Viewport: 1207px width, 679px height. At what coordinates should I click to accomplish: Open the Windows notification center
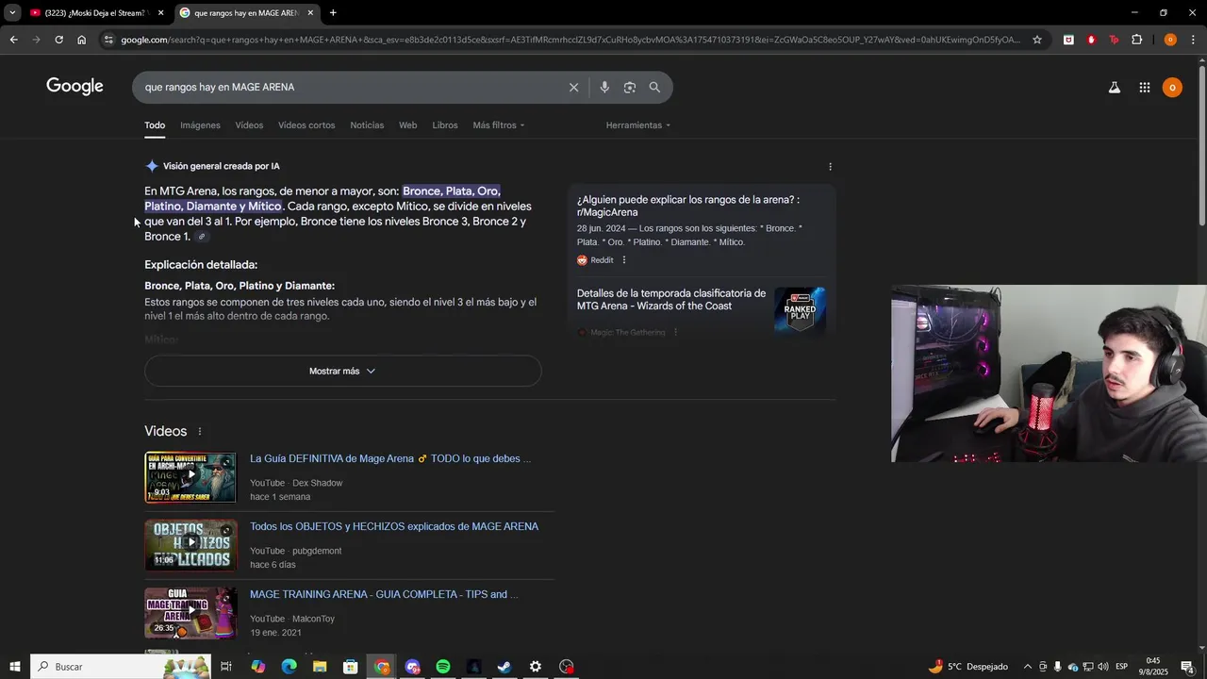tap(1187, 667)
